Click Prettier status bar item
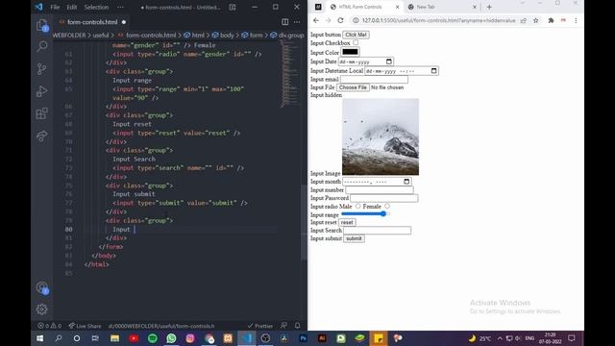Screen dimensions: 615x346 260,326
